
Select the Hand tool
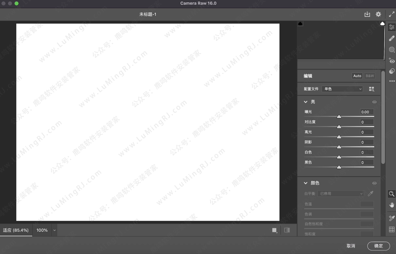click(391, 205)
